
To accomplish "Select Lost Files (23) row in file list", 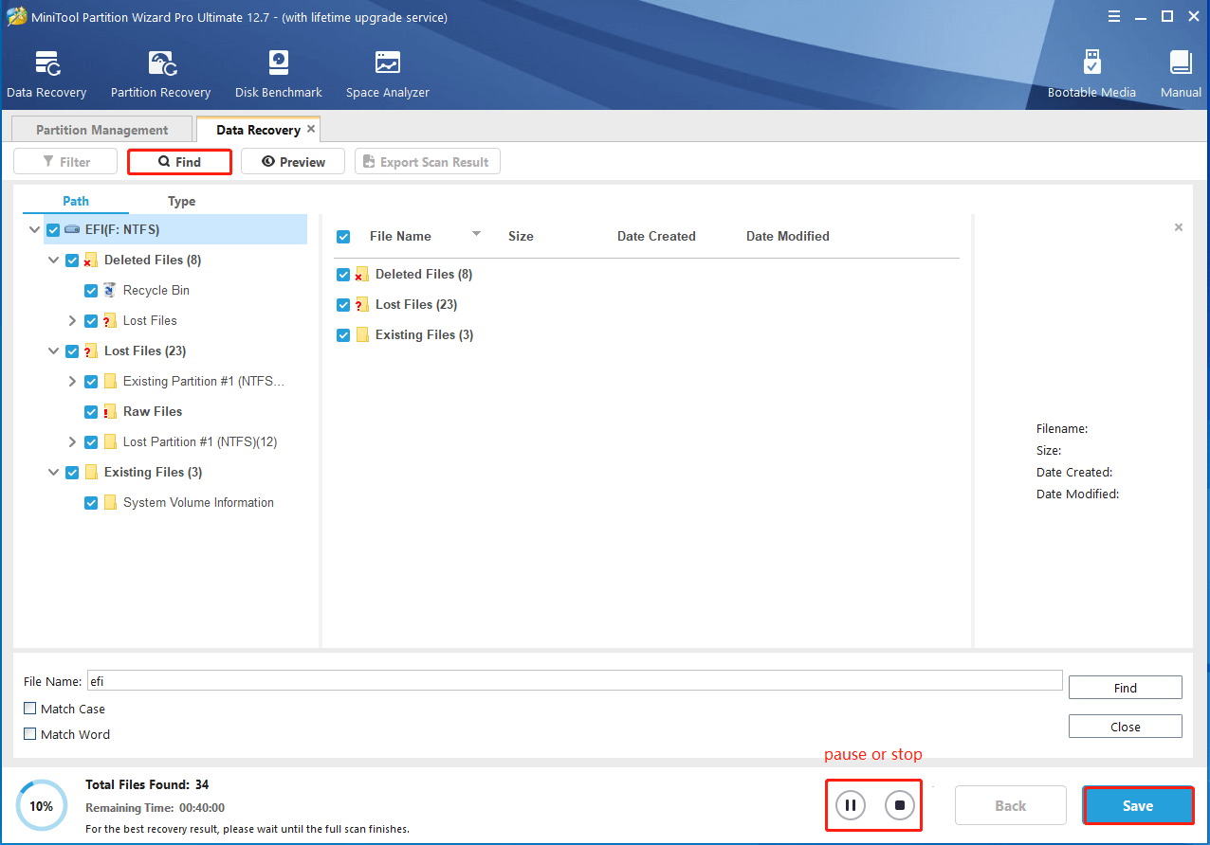I will 647,304.
